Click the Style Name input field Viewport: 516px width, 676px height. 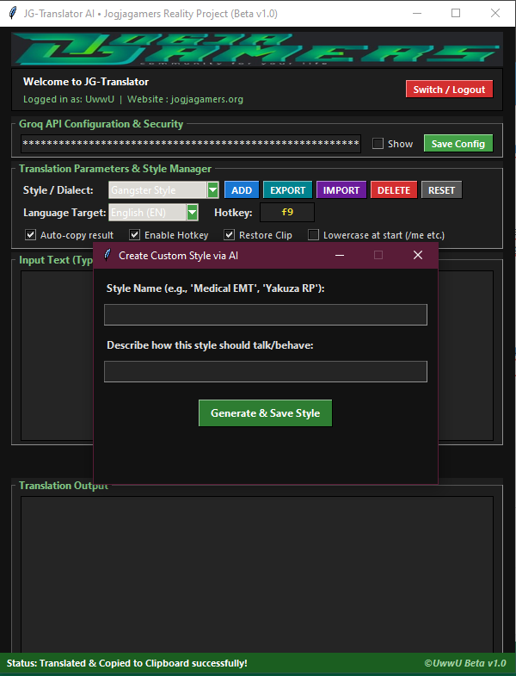[266, 314]
